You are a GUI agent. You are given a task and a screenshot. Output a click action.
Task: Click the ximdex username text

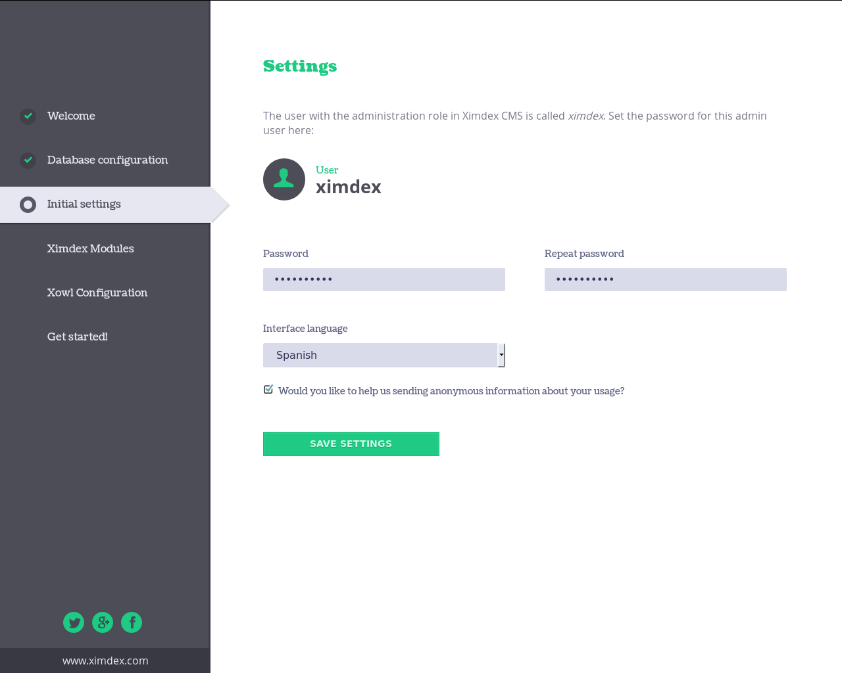(349, 187)
